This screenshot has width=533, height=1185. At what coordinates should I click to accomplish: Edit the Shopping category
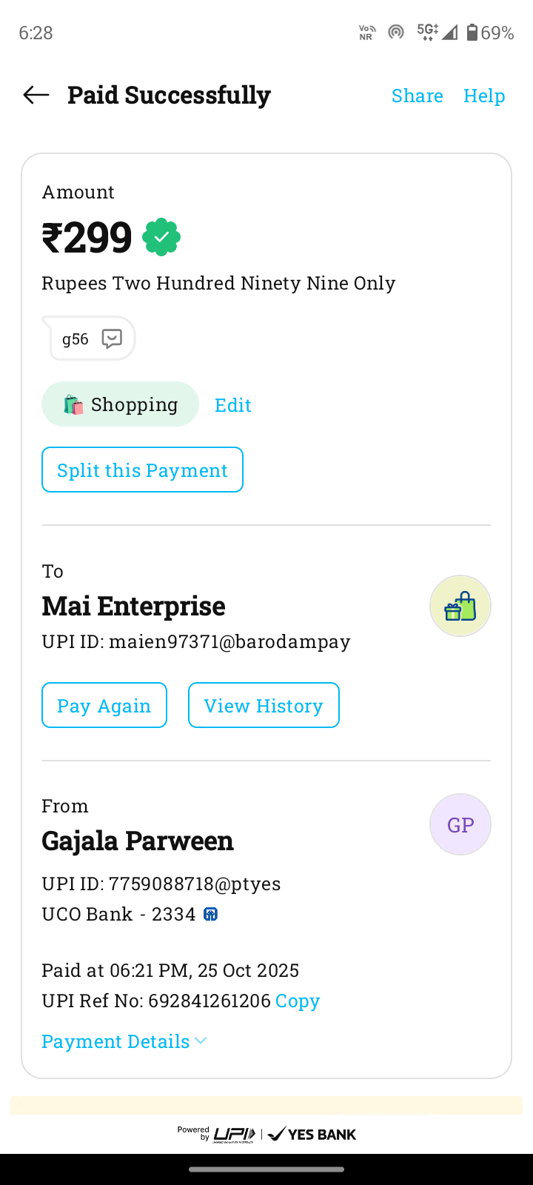233,405
